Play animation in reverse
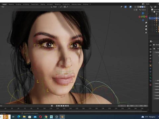Image resolution: width=159 pixels, height=119 pixels. (61, 106)
